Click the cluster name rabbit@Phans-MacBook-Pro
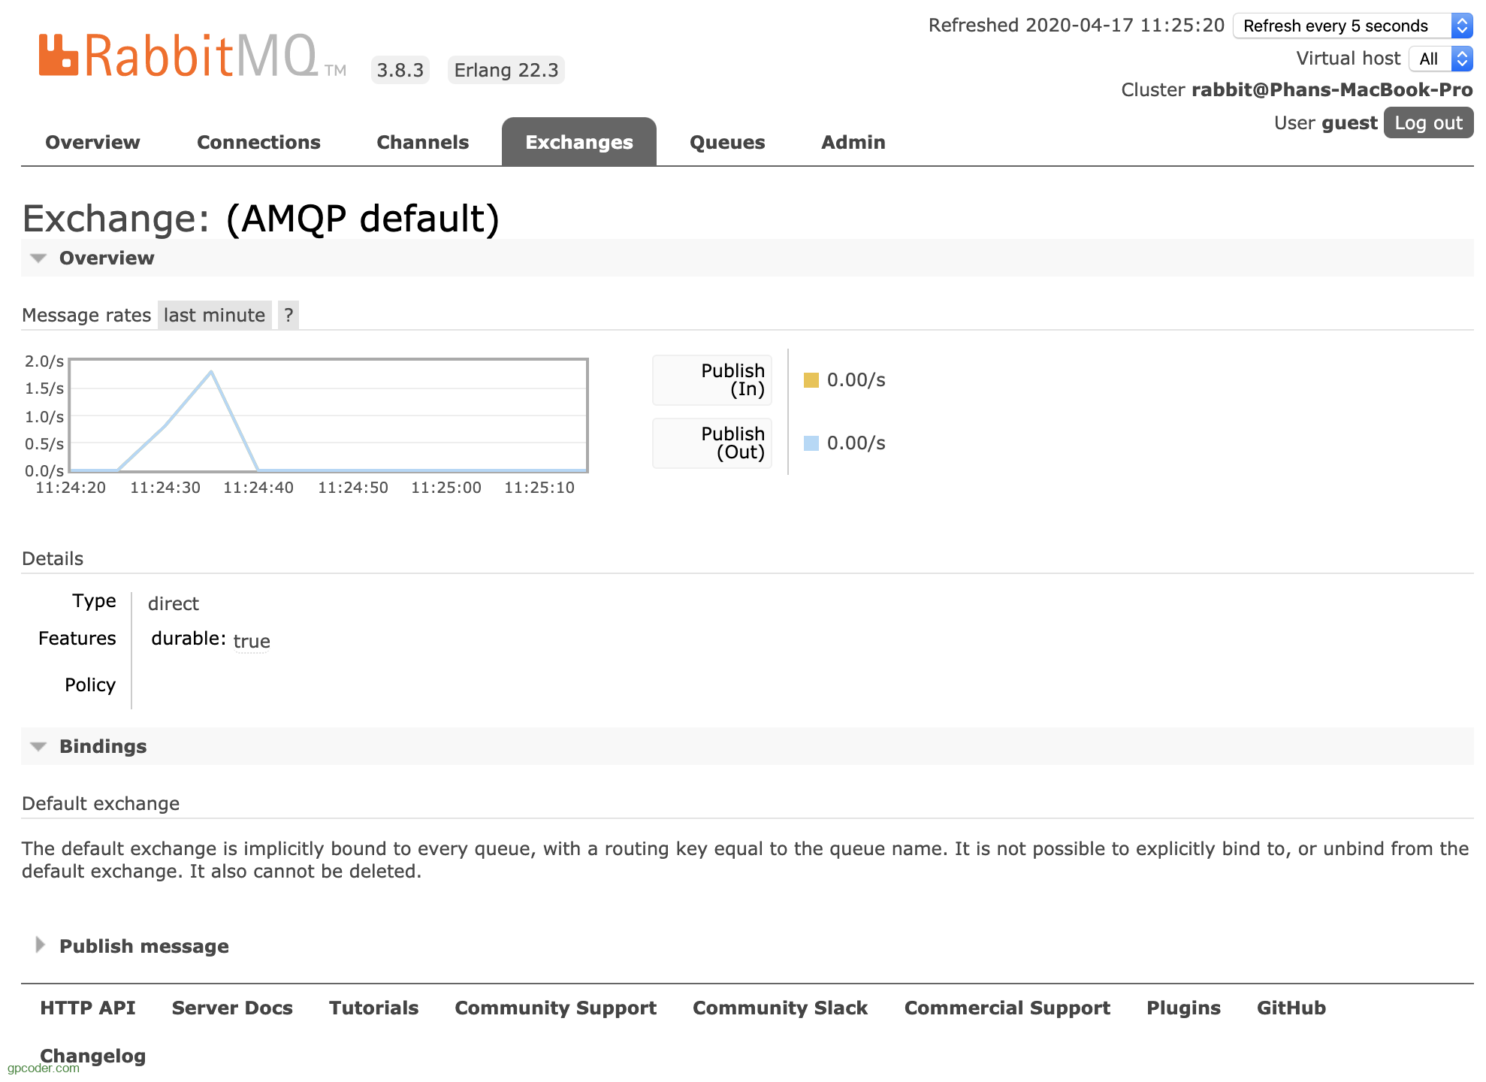 [x=1331, y=89]
